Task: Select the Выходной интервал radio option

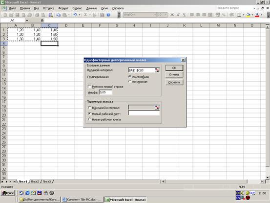Action: 89,108
